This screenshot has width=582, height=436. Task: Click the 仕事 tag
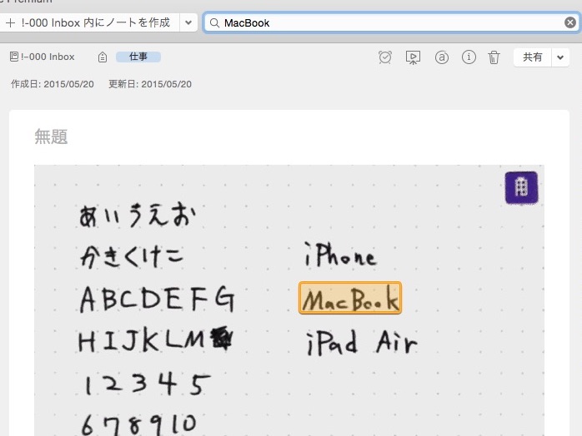coord(138,57)
